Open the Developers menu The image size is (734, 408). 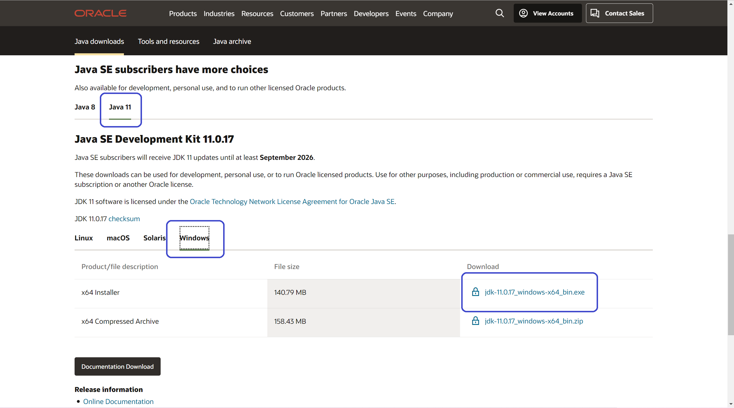pos(371,13)
